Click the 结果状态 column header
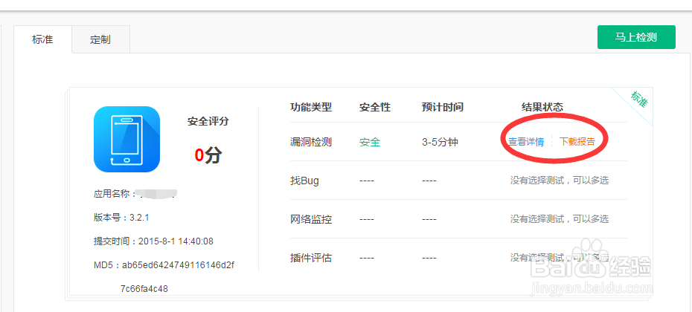Image resolution: width=692 pixels, height=312 pixels. 542,107
